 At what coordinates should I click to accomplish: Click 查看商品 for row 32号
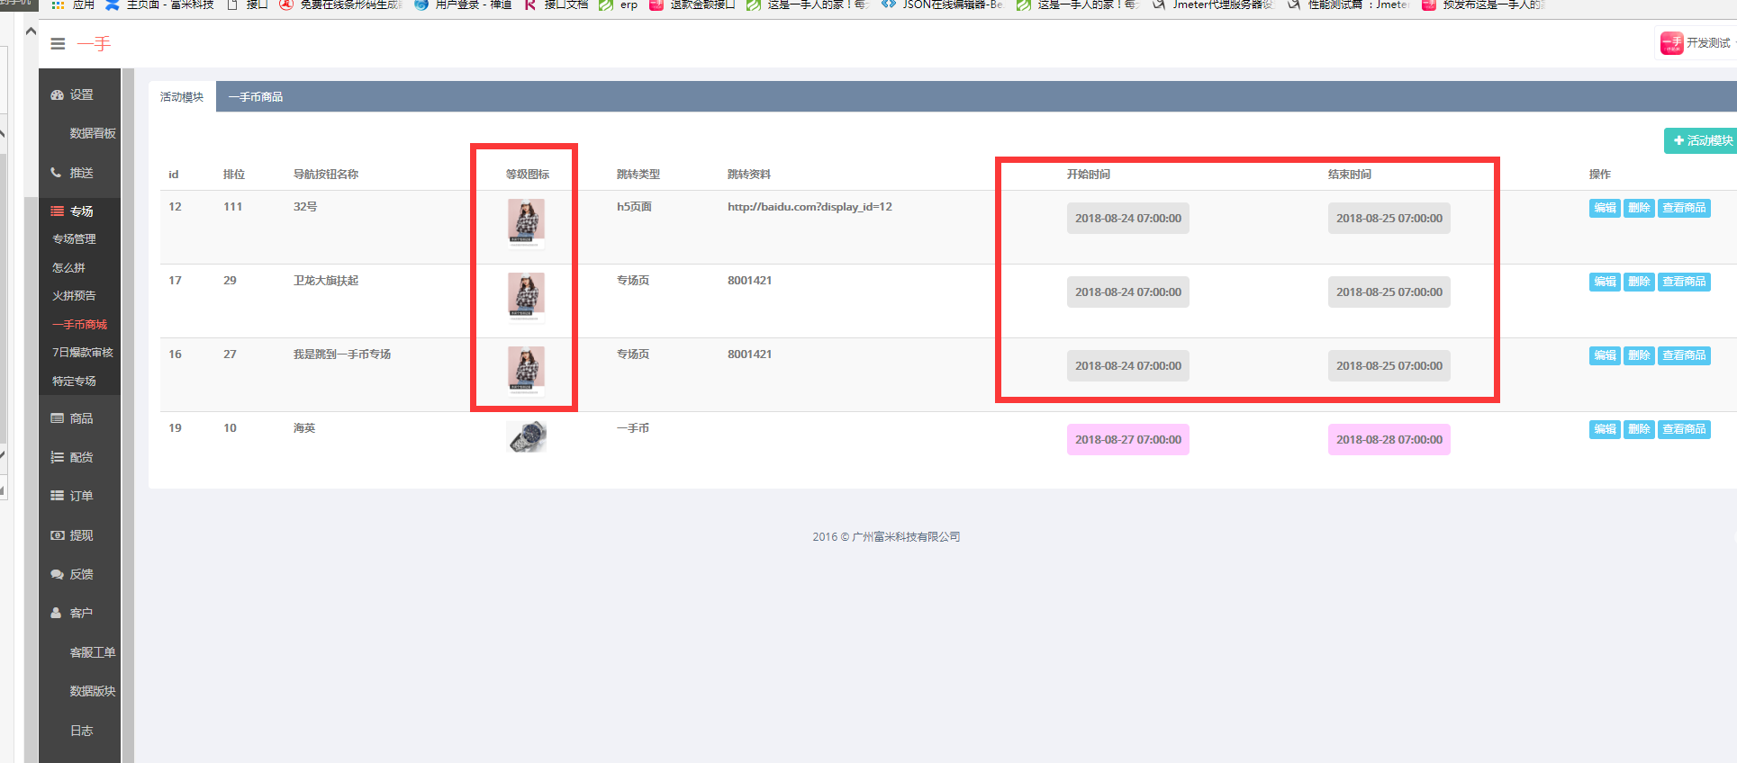point(1684,208)
